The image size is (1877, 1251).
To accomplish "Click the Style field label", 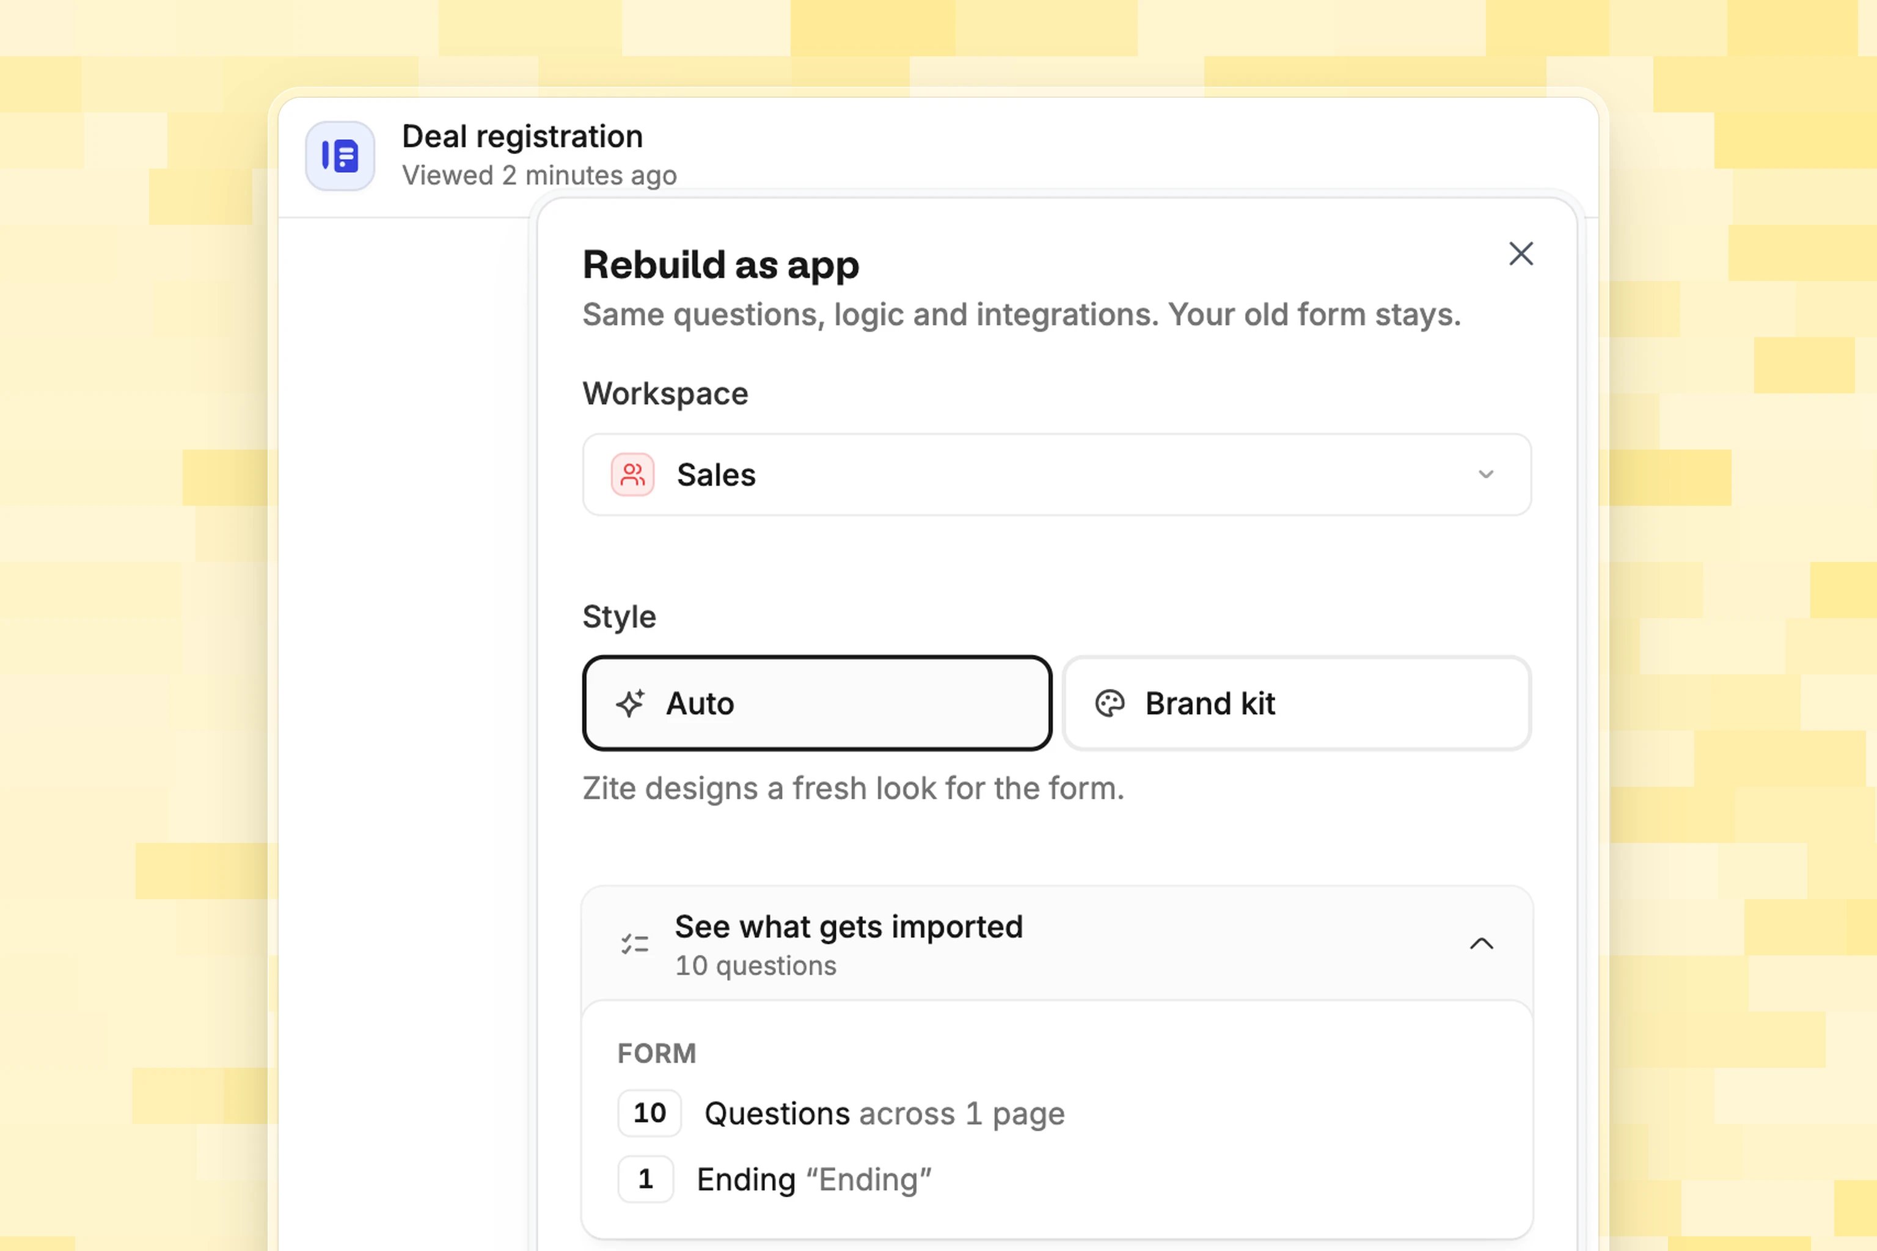I will point(620,617).
